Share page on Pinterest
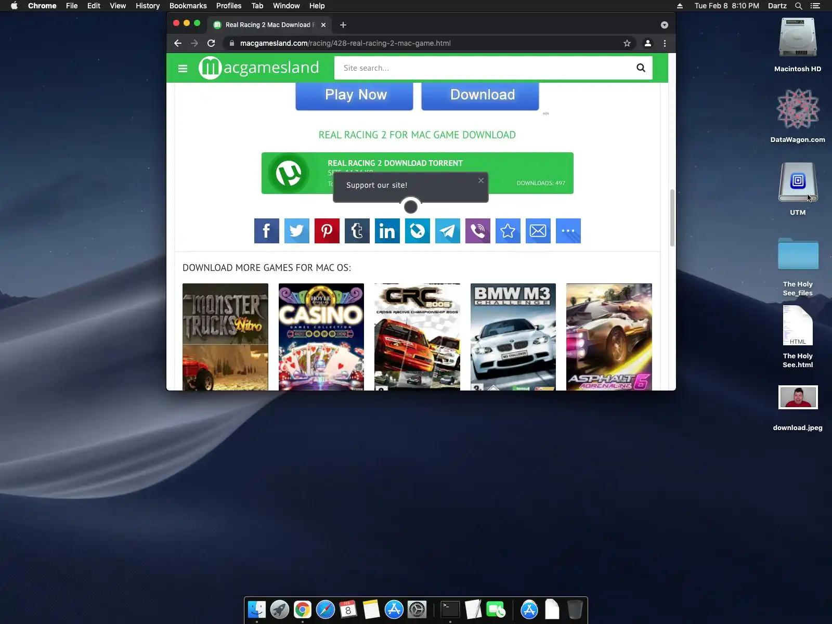 click(327, 231)
